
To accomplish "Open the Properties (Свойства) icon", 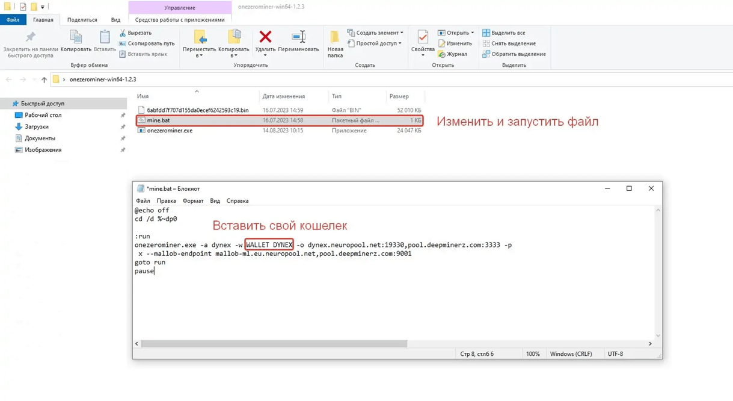I will tap(423, 37).
